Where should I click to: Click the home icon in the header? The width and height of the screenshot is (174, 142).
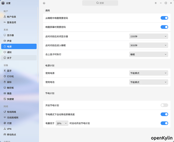tap(44, 3)
